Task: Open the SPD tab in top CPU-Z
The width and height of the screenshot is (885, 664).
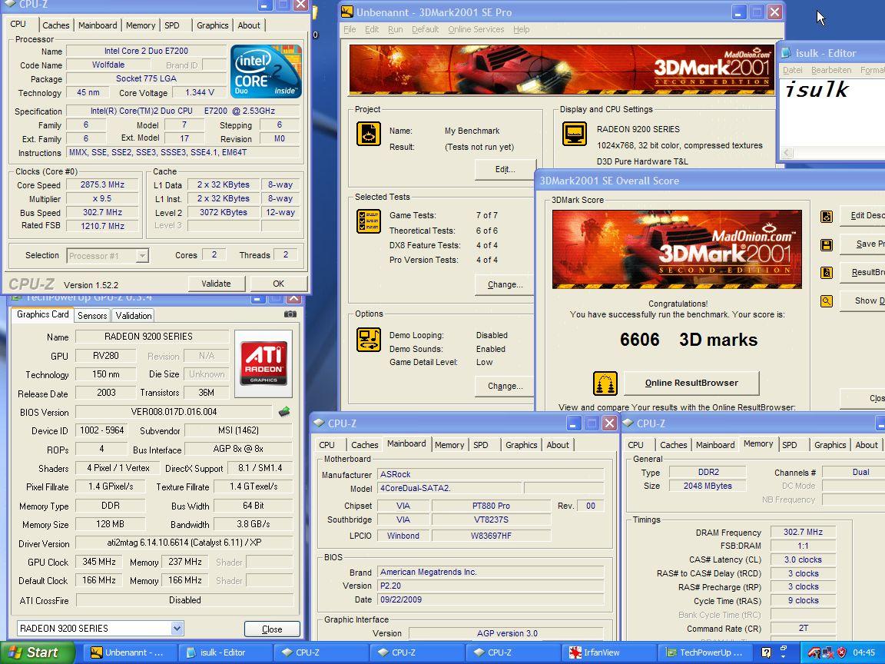Action: (x=172, y=25)
